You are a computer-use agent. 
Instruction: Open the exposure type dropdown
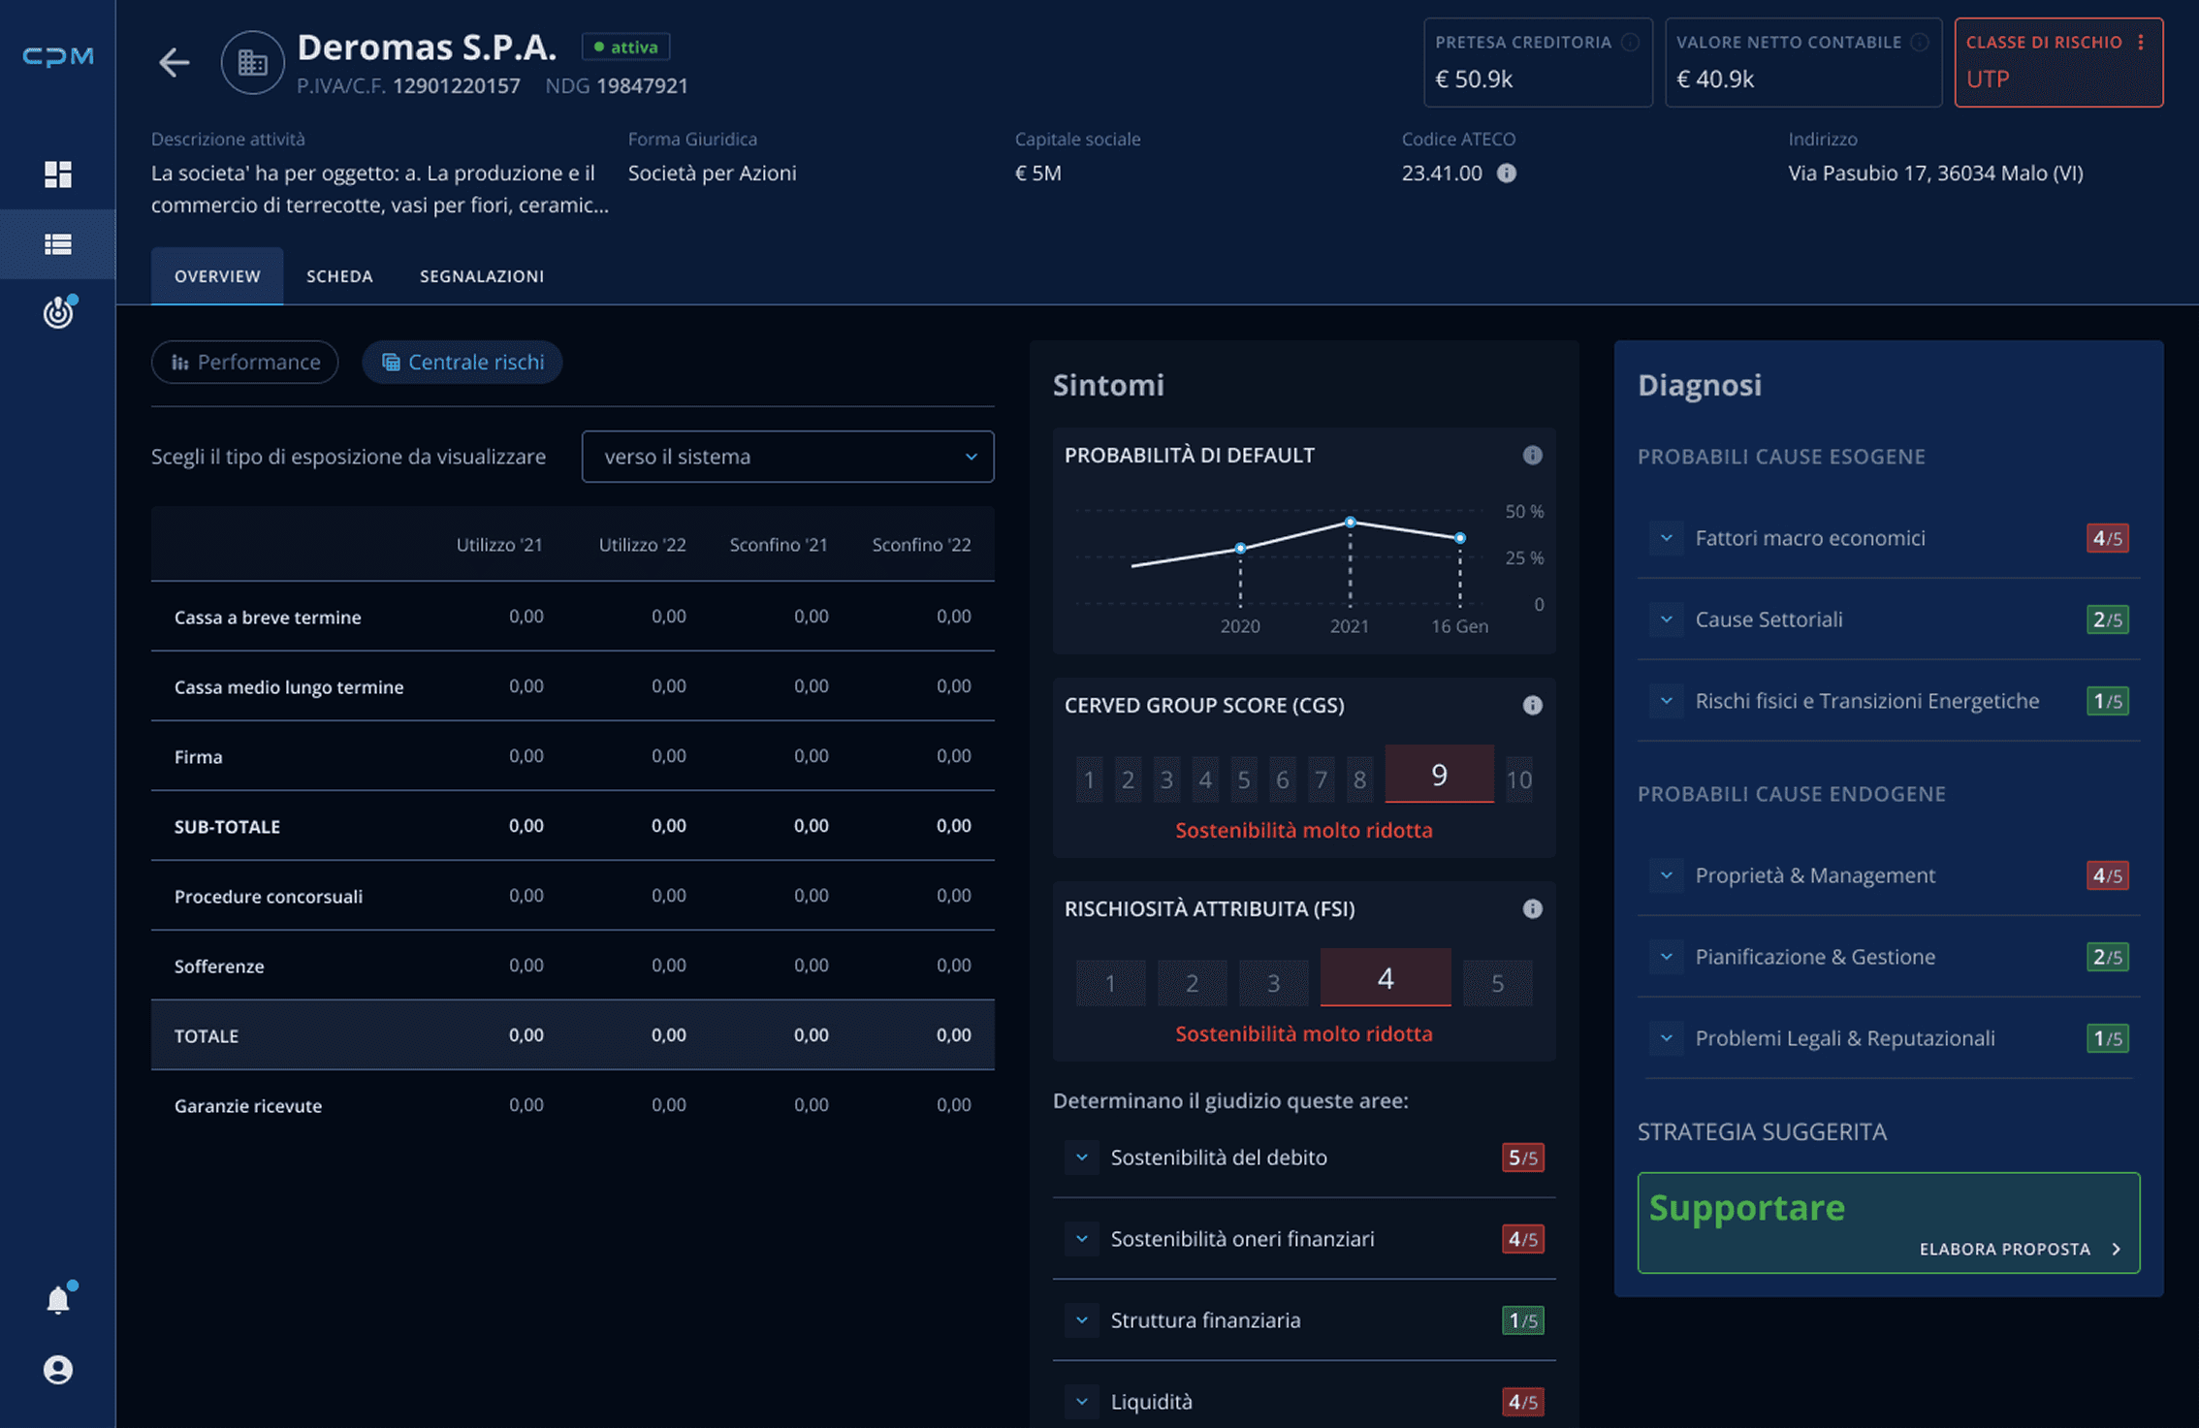click(787, 457)
